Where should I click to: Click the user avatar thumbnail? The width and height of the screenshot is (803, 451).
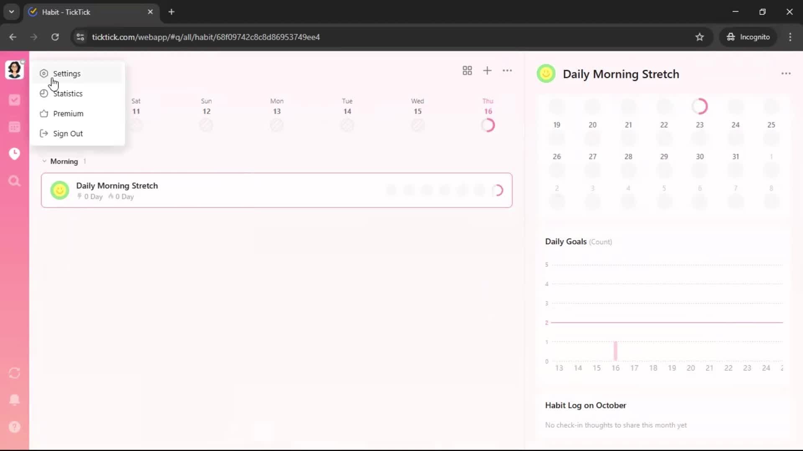[14, 69]
